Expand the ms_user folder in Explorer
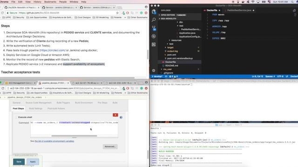The width and height of the screenshot is (298, 167). [x=167, y=69]
